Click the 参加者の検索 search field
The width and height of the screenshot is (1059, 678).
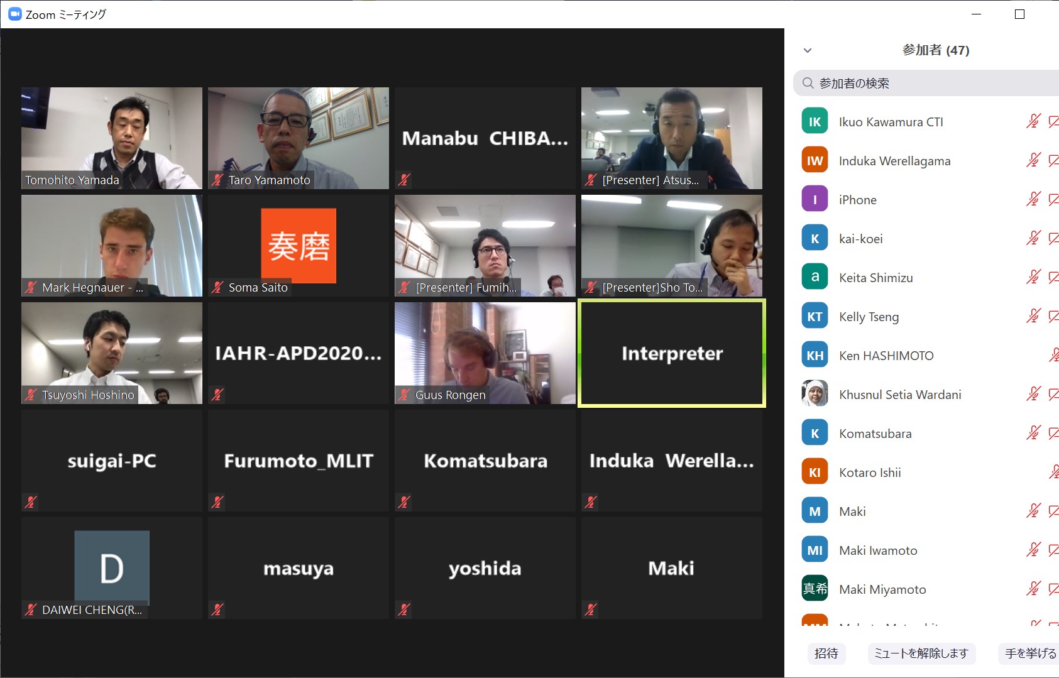point(926,83)
